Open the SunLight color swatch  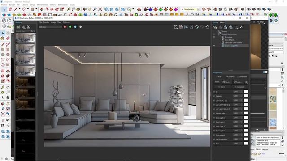coord(246,96)
